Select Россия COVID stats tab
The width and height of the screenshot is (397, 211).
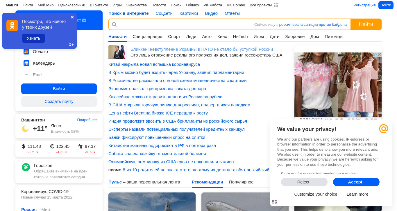29,209
